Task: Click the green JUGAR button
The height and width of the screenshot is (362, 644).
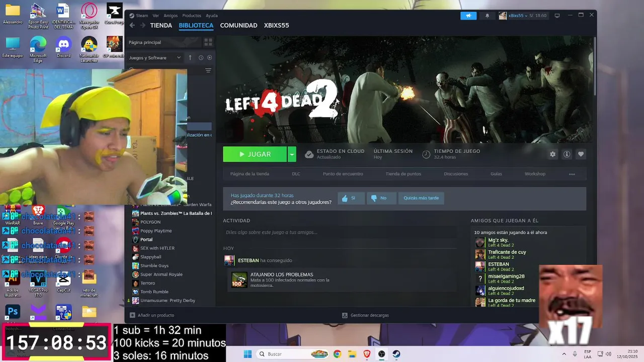Action: pyautogui.click(x=255, y=154)
